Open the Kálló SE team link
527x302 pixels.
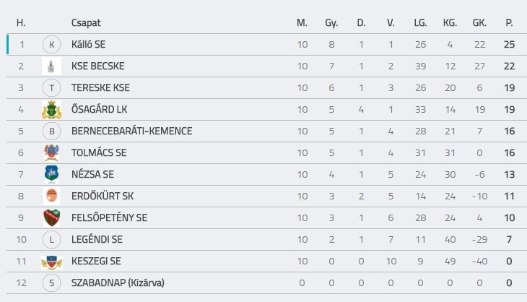(x=88, y=44)
